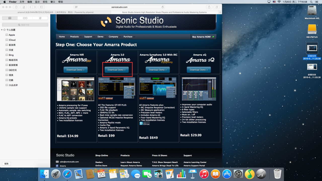Click the Safari compass icon in dock

coord(67,174)
